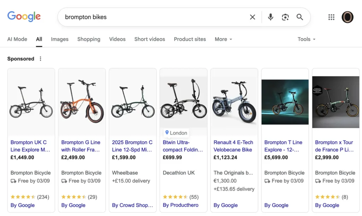Click the Google logo
The width and height of the screenshot is (362, 216).
coord(24,16)
